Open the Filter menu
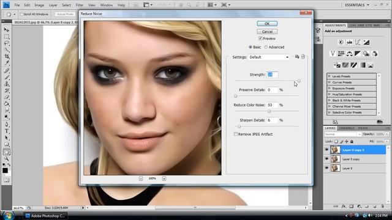 pyautogui.click(x=80, y=5)
